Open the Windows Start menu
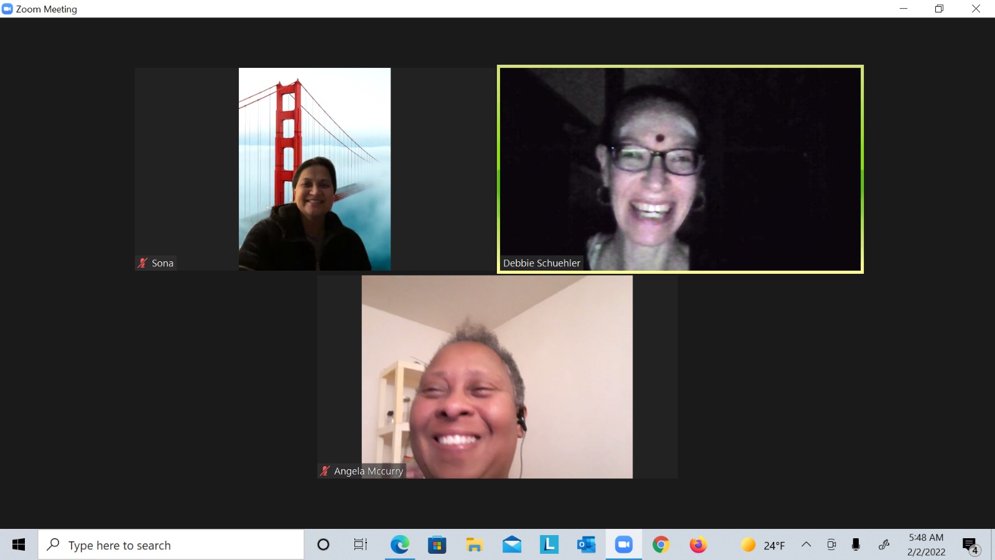 (x=19, y=545)
